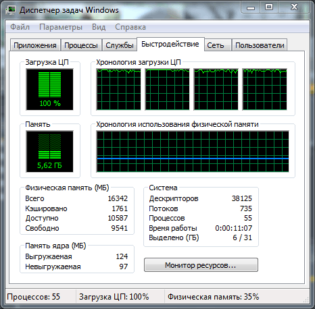This screenshot has height=309, width=315.
Task: Click the second CPU core history graph
Action: tap(167, 90)
